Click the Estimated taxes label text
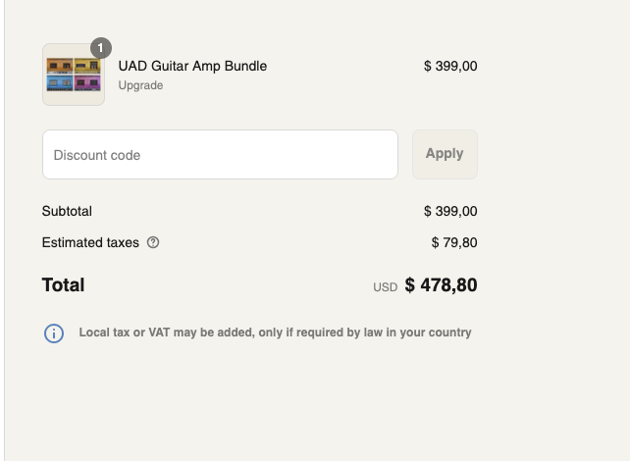630x461 pixels. click(90, 242)
